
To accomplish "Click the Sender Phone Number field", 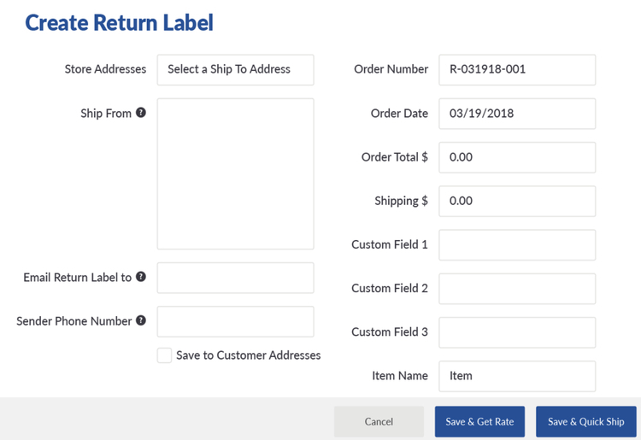I will click(235, 321).
